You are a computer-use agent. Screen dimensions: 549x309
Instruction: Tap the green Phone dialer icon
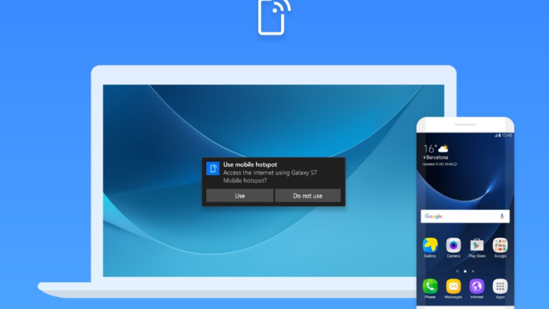tap(430, 286)
